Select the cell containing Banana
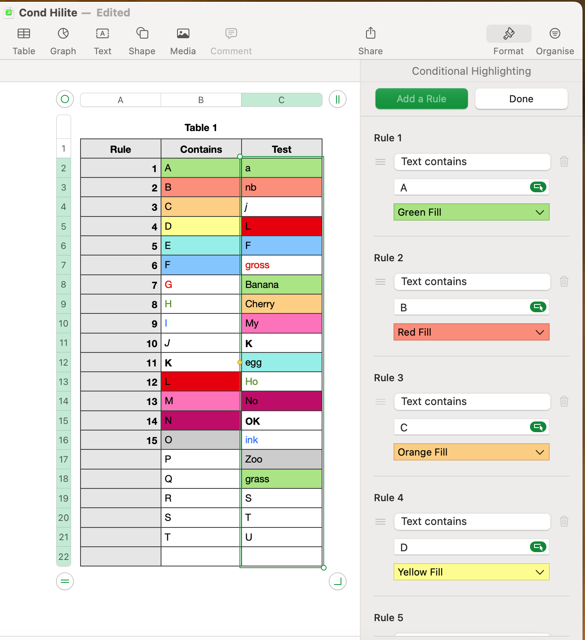This screenshot has height=640, width=585. (x=282, y=285)
